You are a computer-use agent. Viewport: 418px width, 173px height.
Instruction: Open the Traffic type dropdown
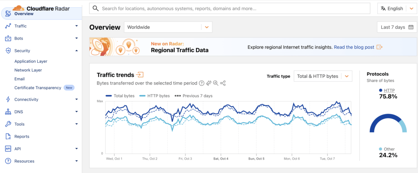point(322,76)
